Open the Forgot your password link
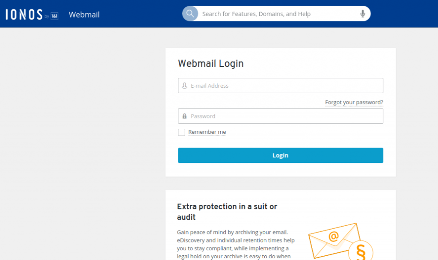Image resolution: width=438 pixels, height=260 pixels. (x=354, y=102)
